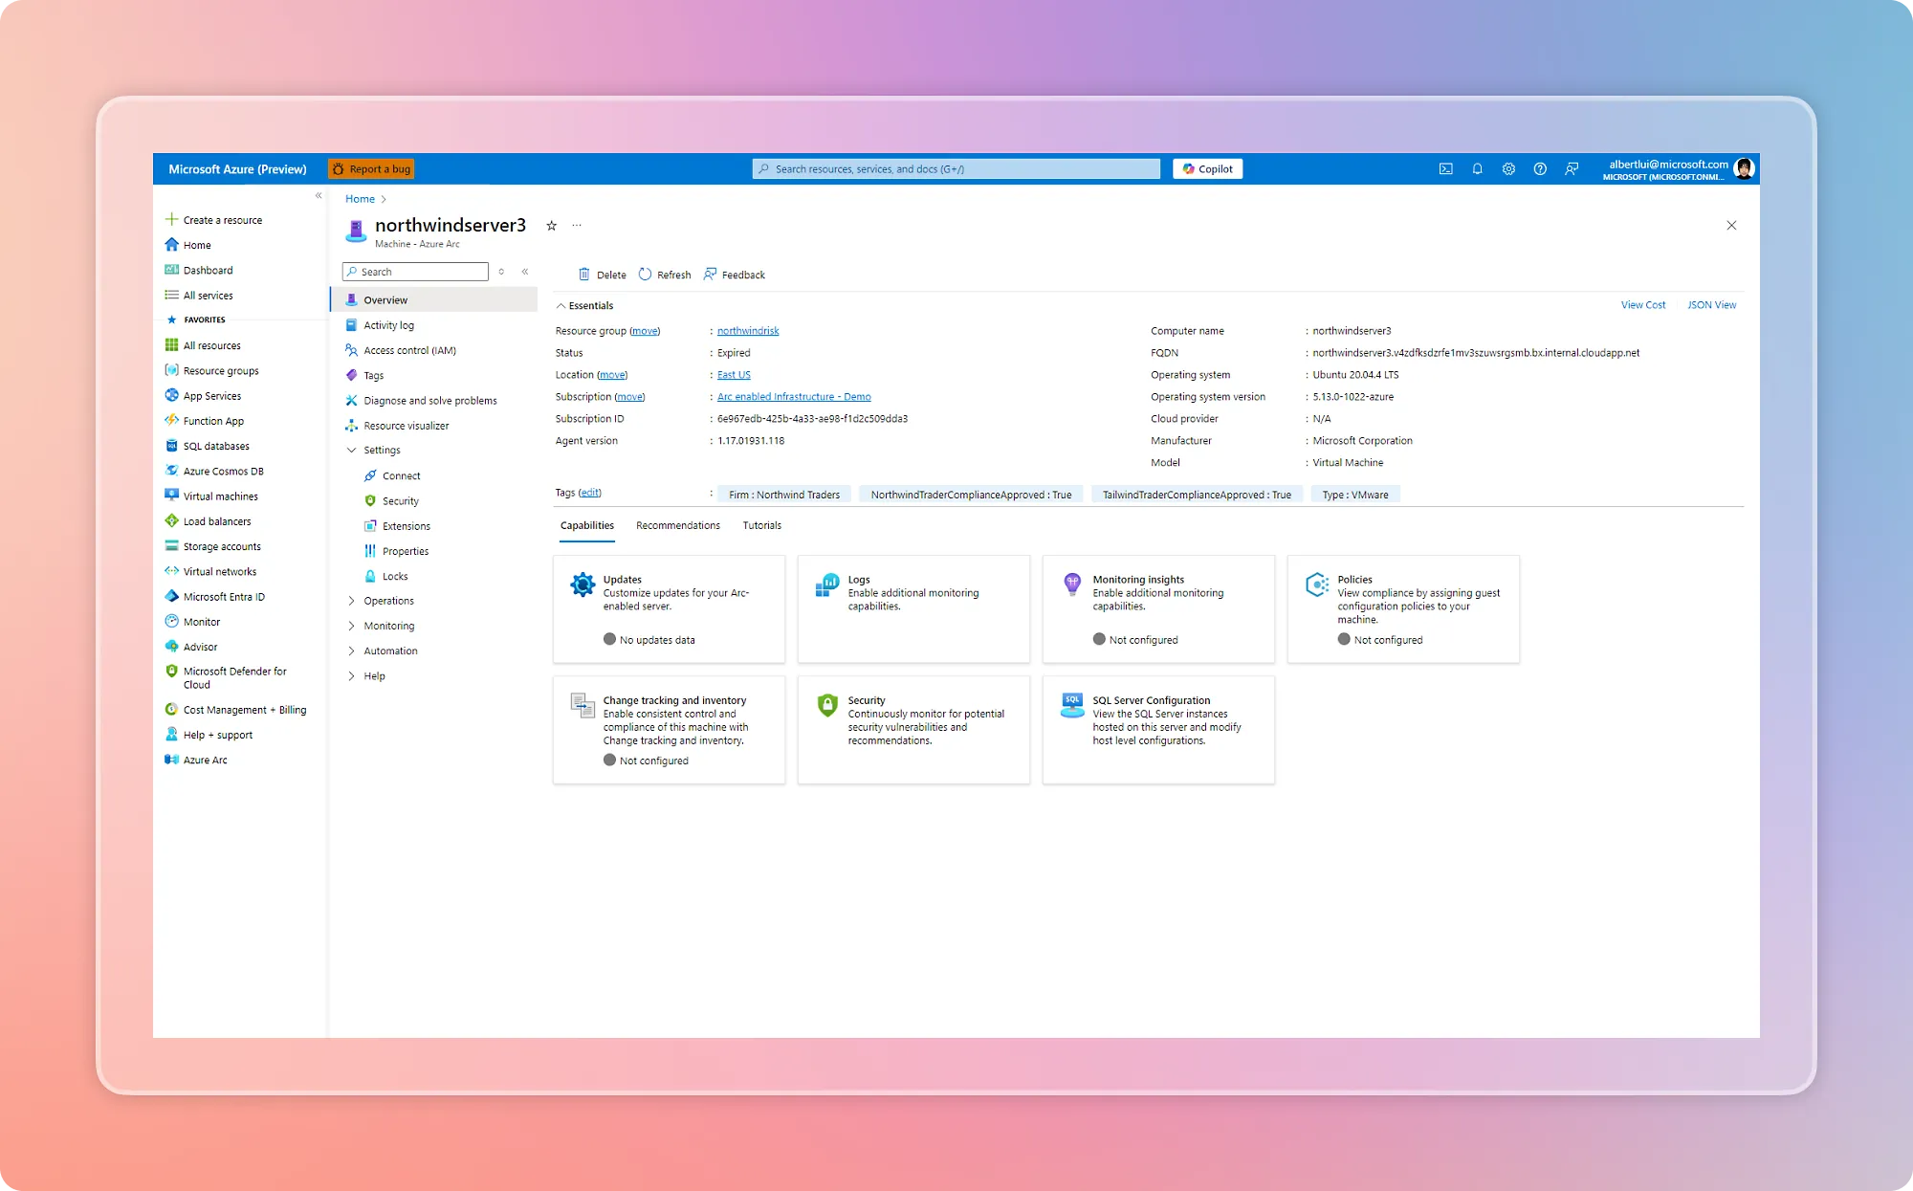
Task: Open SQL Server Configuration card
Action: tap(1157, 729)
